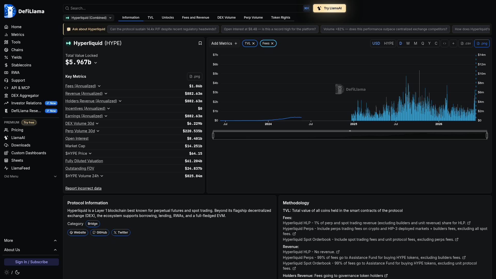Switch to dark theme moon icon
This screenshot has width=496, height=279.
pyautogui.click(x=17, y=272)
